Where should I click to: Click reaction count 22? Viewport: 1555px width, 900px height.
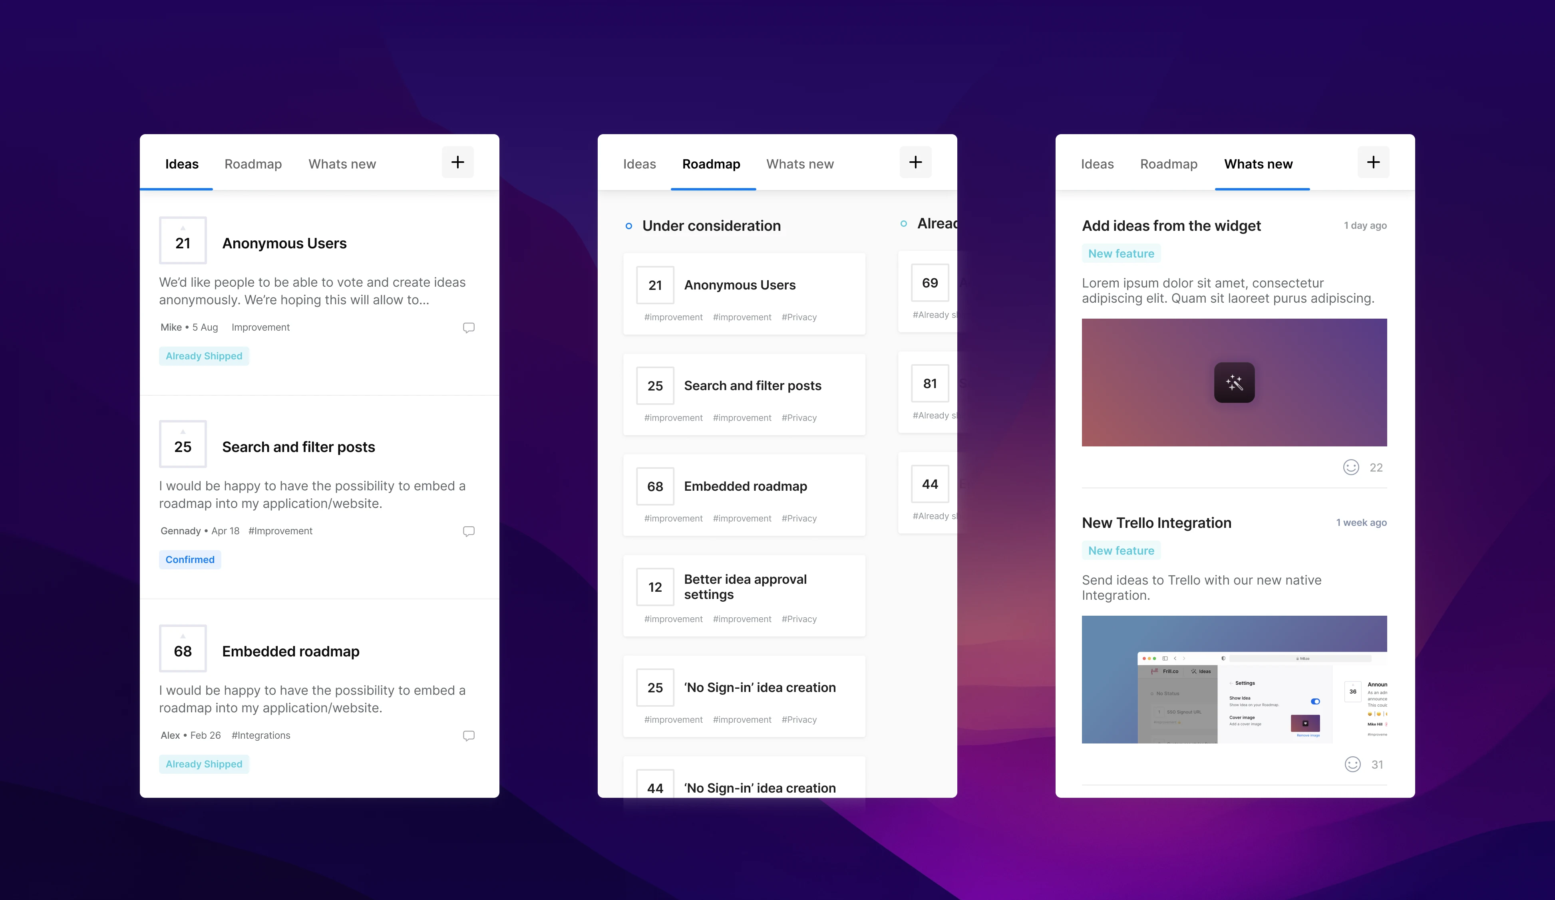pos(1376,468)
